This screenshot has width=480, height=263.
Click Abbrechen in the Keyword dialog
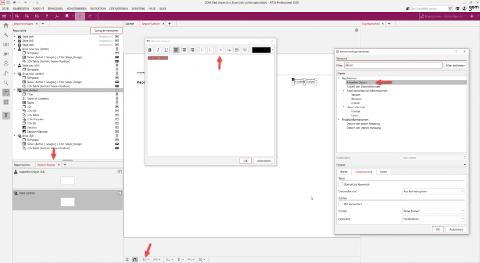tap(456, 229)
